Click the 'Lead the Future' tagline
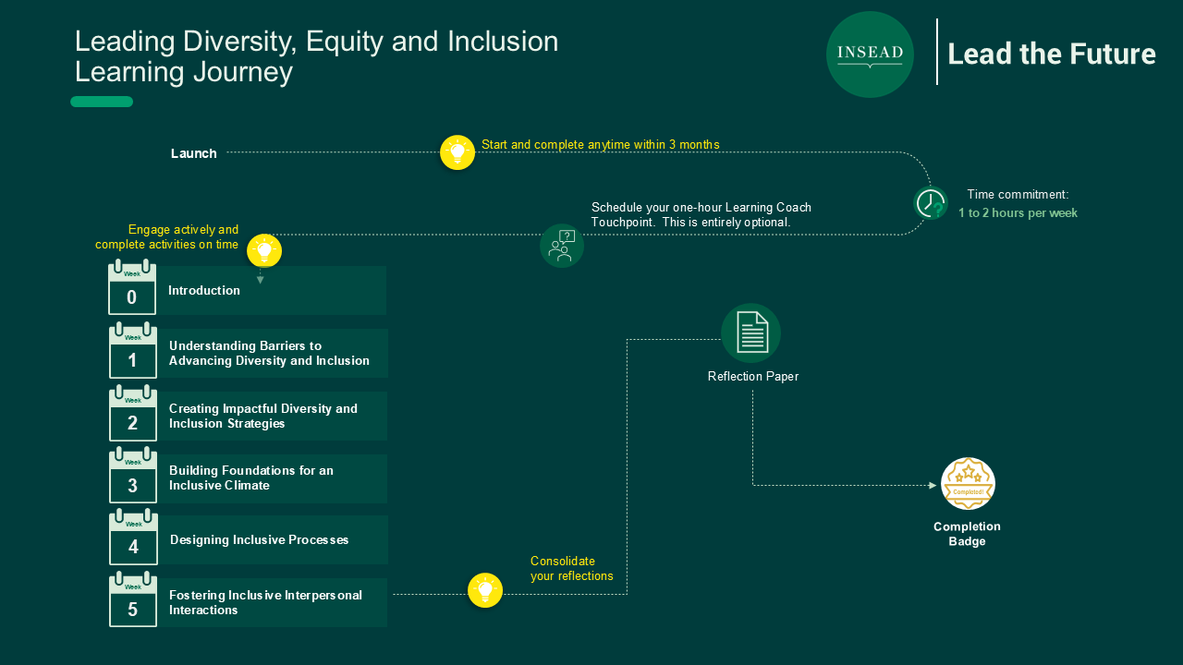The height and width of the screenshot is (665, 1183). click(1052, 54)
